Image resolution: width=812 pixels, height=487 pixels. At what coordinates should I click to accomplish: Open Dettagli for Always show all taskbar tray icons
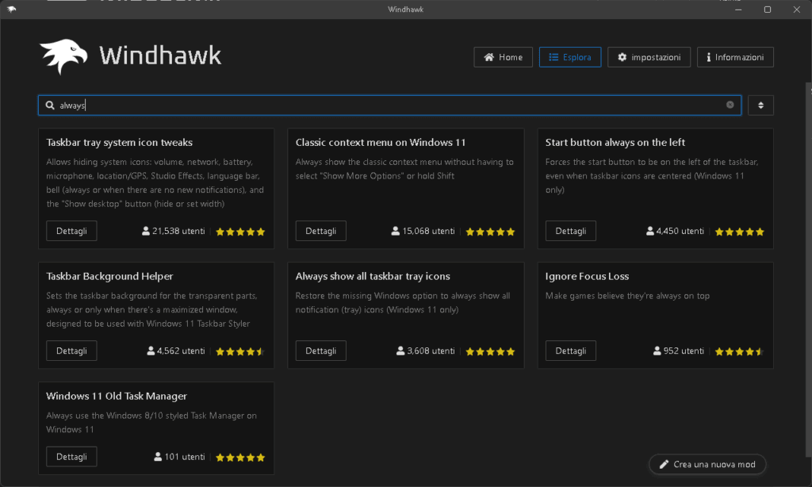[x=320, y=351]
